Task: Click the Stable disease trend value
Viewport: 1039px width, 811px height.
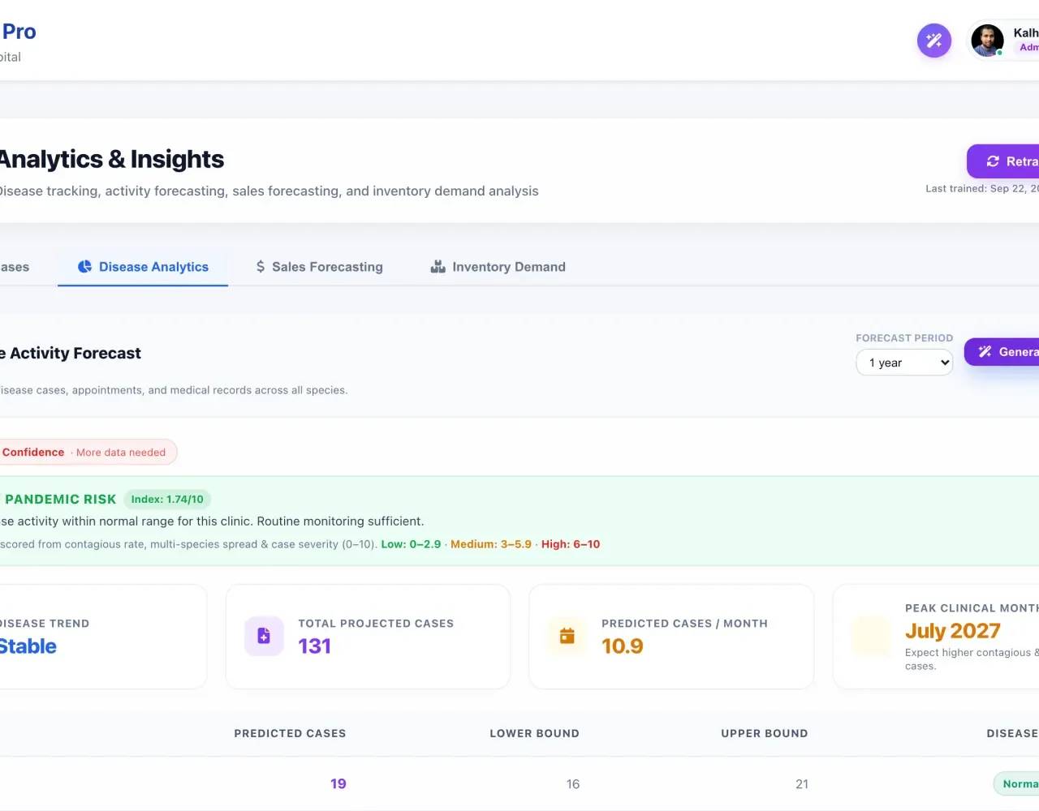Action: [28, 646]
